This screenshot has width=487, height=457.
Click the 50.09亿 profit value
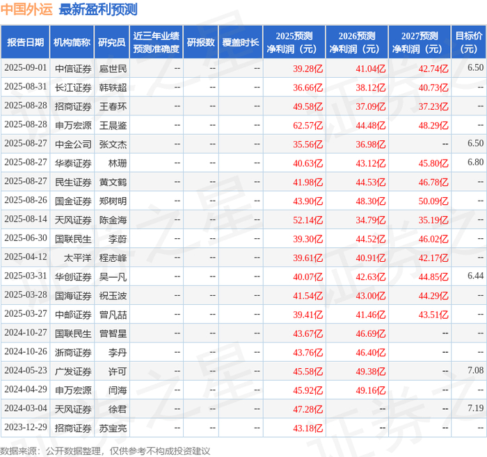(433, 201)
